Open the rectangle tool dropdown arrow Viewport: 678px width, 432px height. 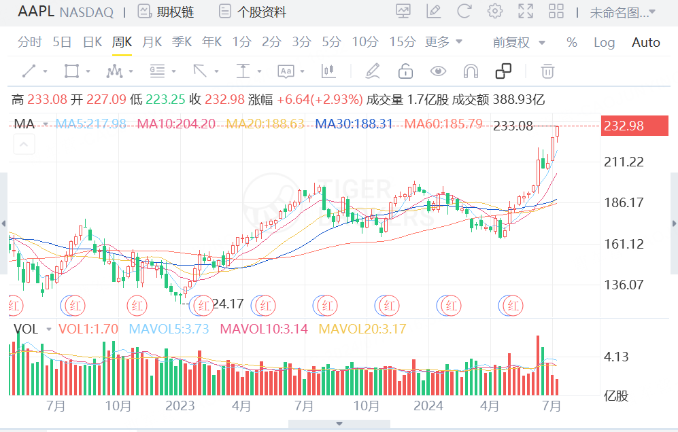tap(88, 71)
